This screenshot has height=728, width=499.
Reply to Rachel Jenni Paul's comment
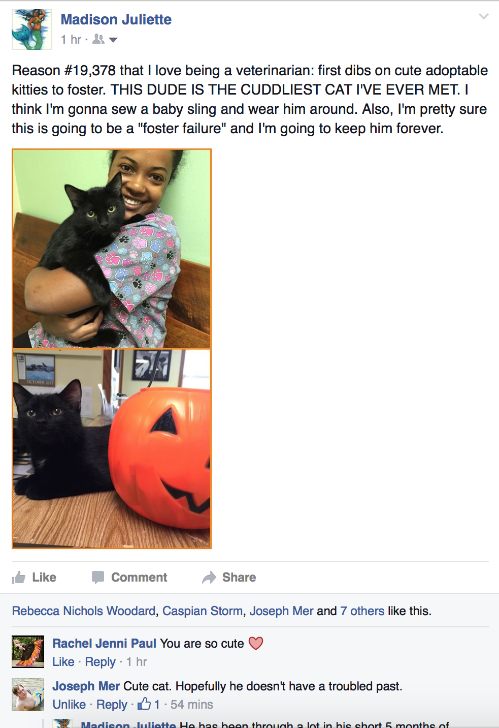click(x=101, y=662)
